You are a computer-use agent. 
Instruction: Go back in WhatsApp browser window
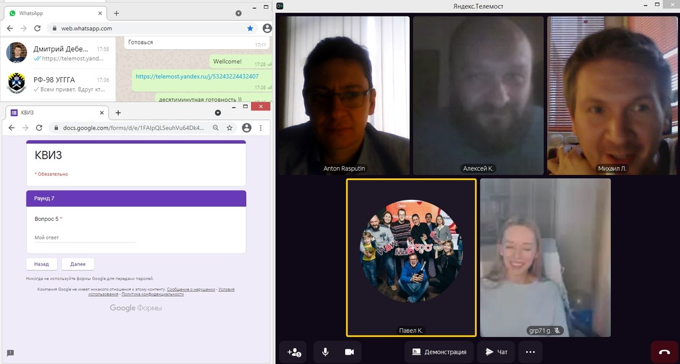coord(10,28)
